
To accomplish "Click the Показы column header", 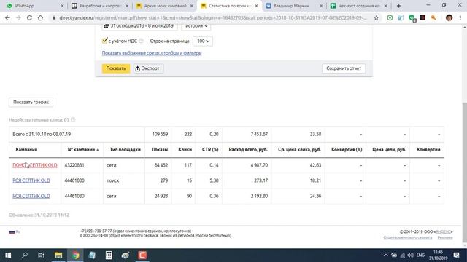I will (x=159, y=150).
